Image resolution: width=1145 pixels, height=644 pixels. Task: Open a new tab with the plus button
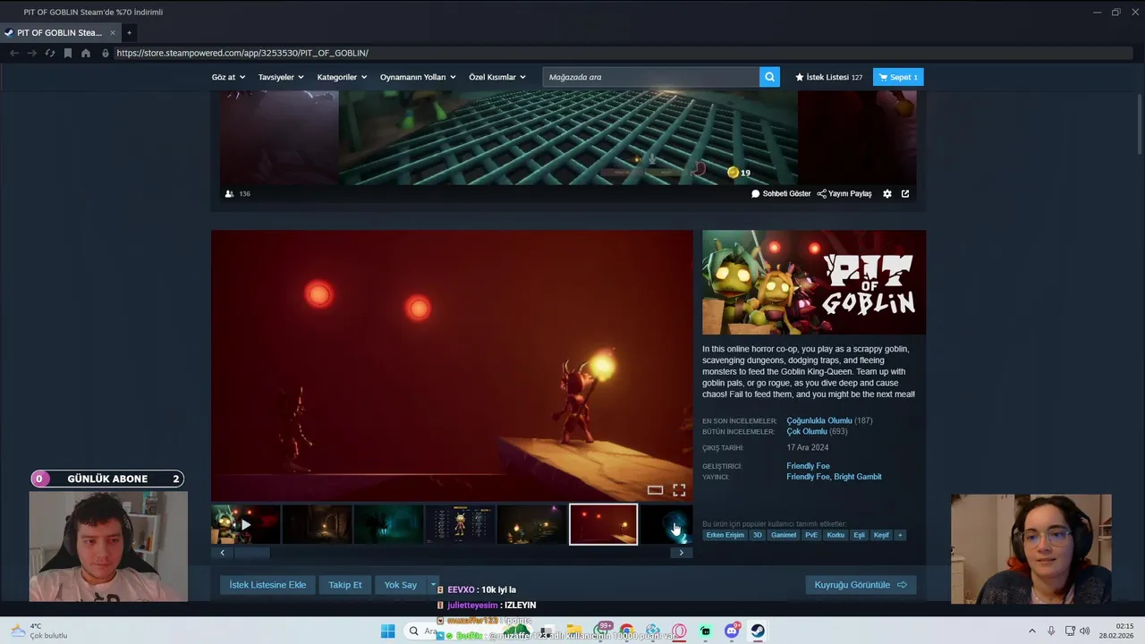coord(129,32)
